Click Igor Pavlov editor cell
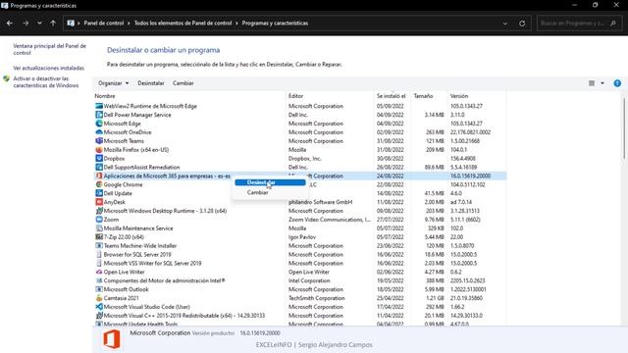This screenshot has height=353, width=628. click(x=302, y=237)
